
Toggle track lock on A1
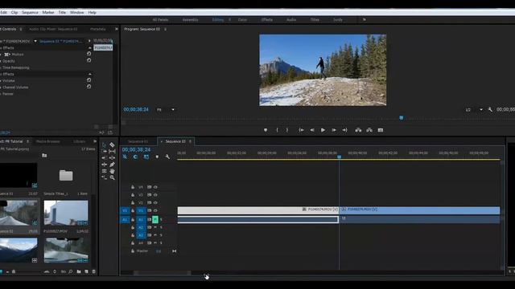(x=133, y=219)
